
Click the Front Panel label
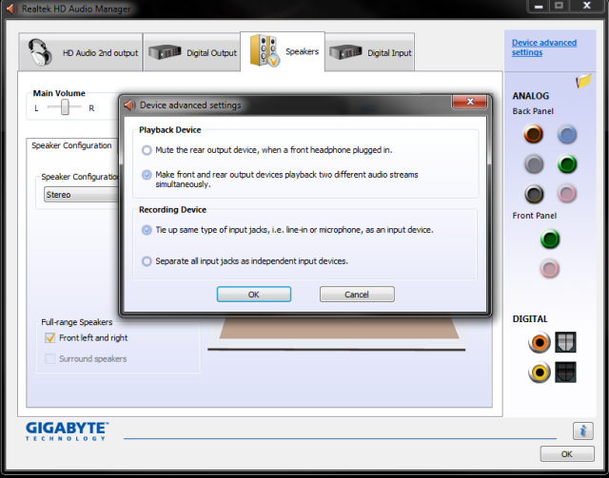tap(535, 216)
